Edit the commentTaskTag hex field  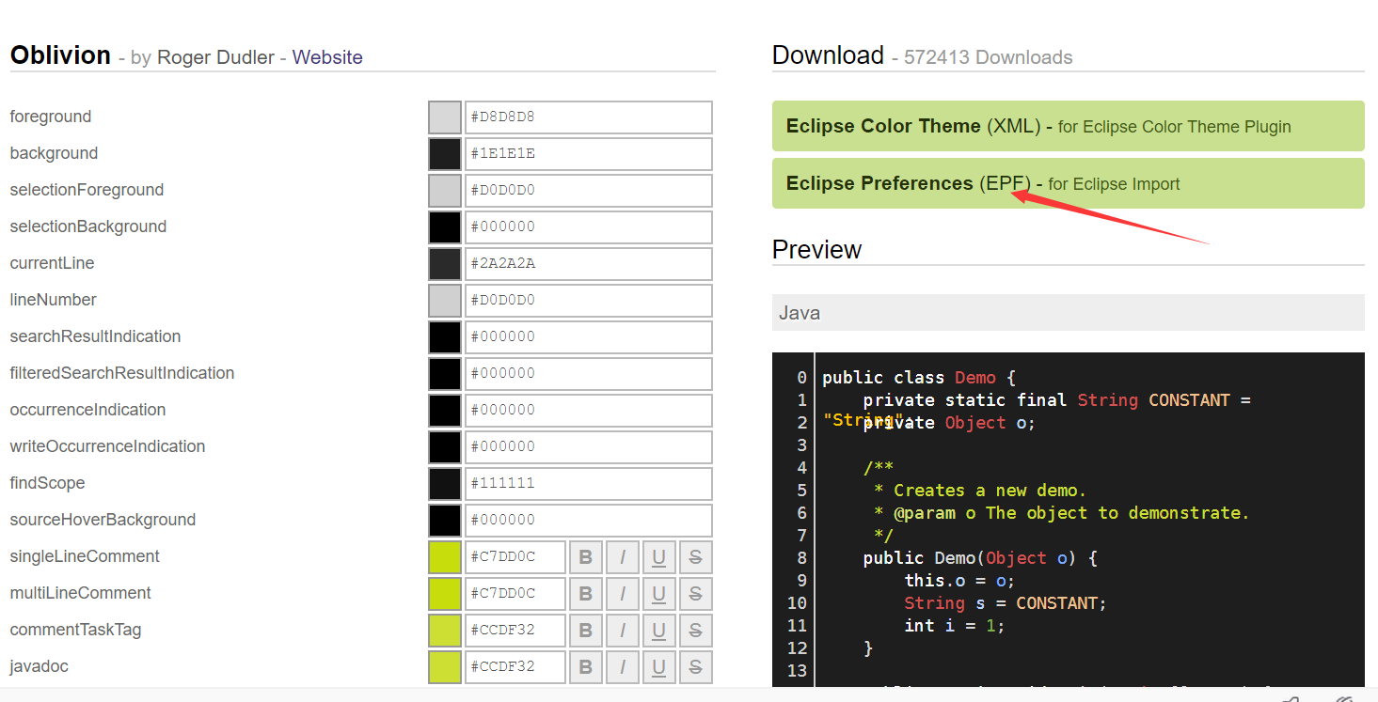[x=515, y=631]
